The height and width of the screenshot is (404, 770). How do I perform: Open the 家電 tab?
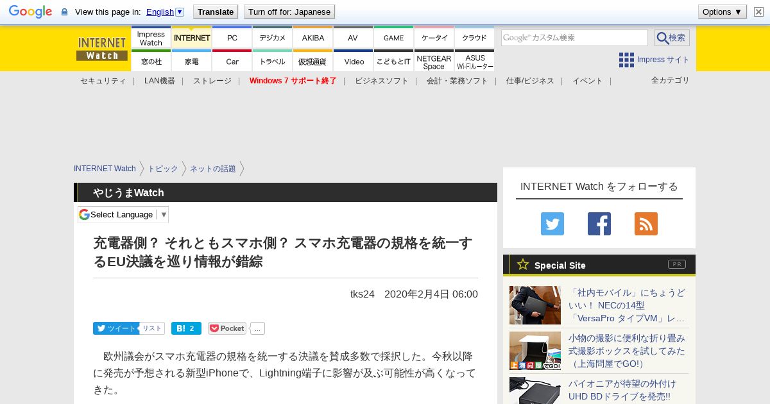(x=191, y=61)
